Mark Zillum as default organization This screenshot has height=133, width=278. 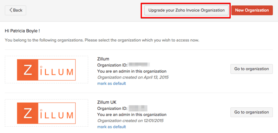(112, 83)
